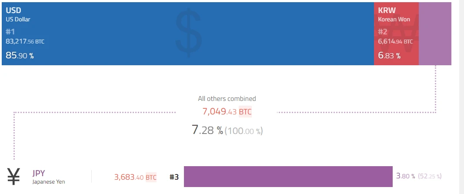Click the Japanese Yen subtitle text
464x194 pixels.
coord(48,181)
